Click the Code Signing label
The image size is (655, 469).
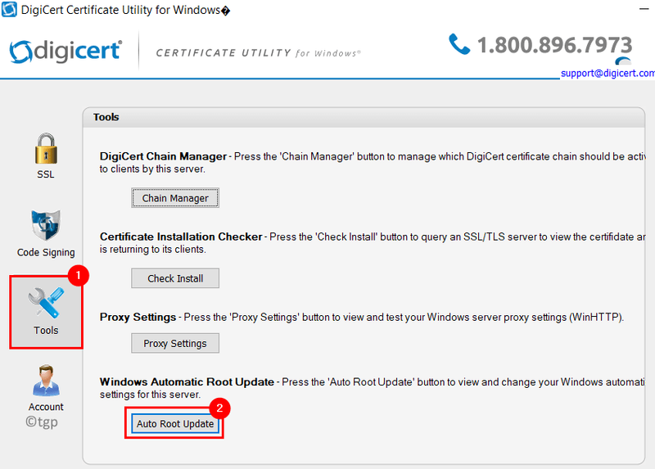point(46,252)
